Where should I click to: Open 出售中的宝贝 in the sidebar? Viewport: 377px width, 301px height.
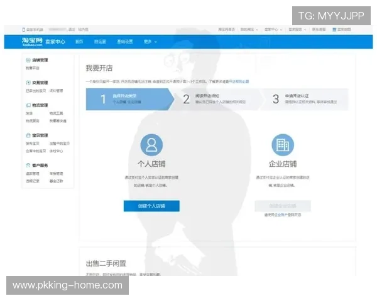tap(60, 144)
